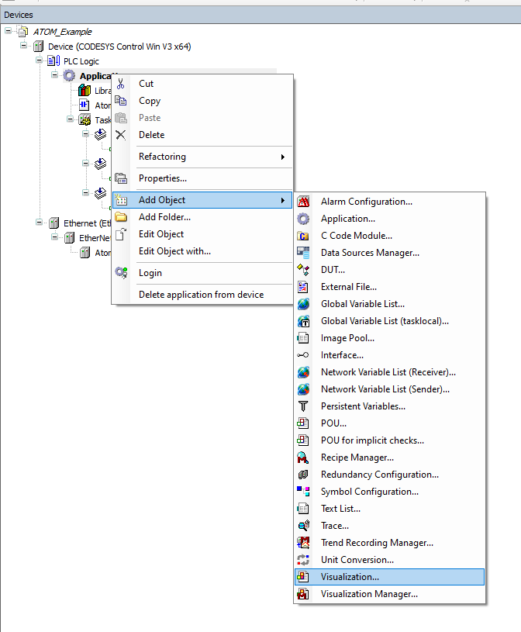Click the Recipe Manager icon
Image resolution: width=521 pixels, height=632 pixels.
pos(304,458)
